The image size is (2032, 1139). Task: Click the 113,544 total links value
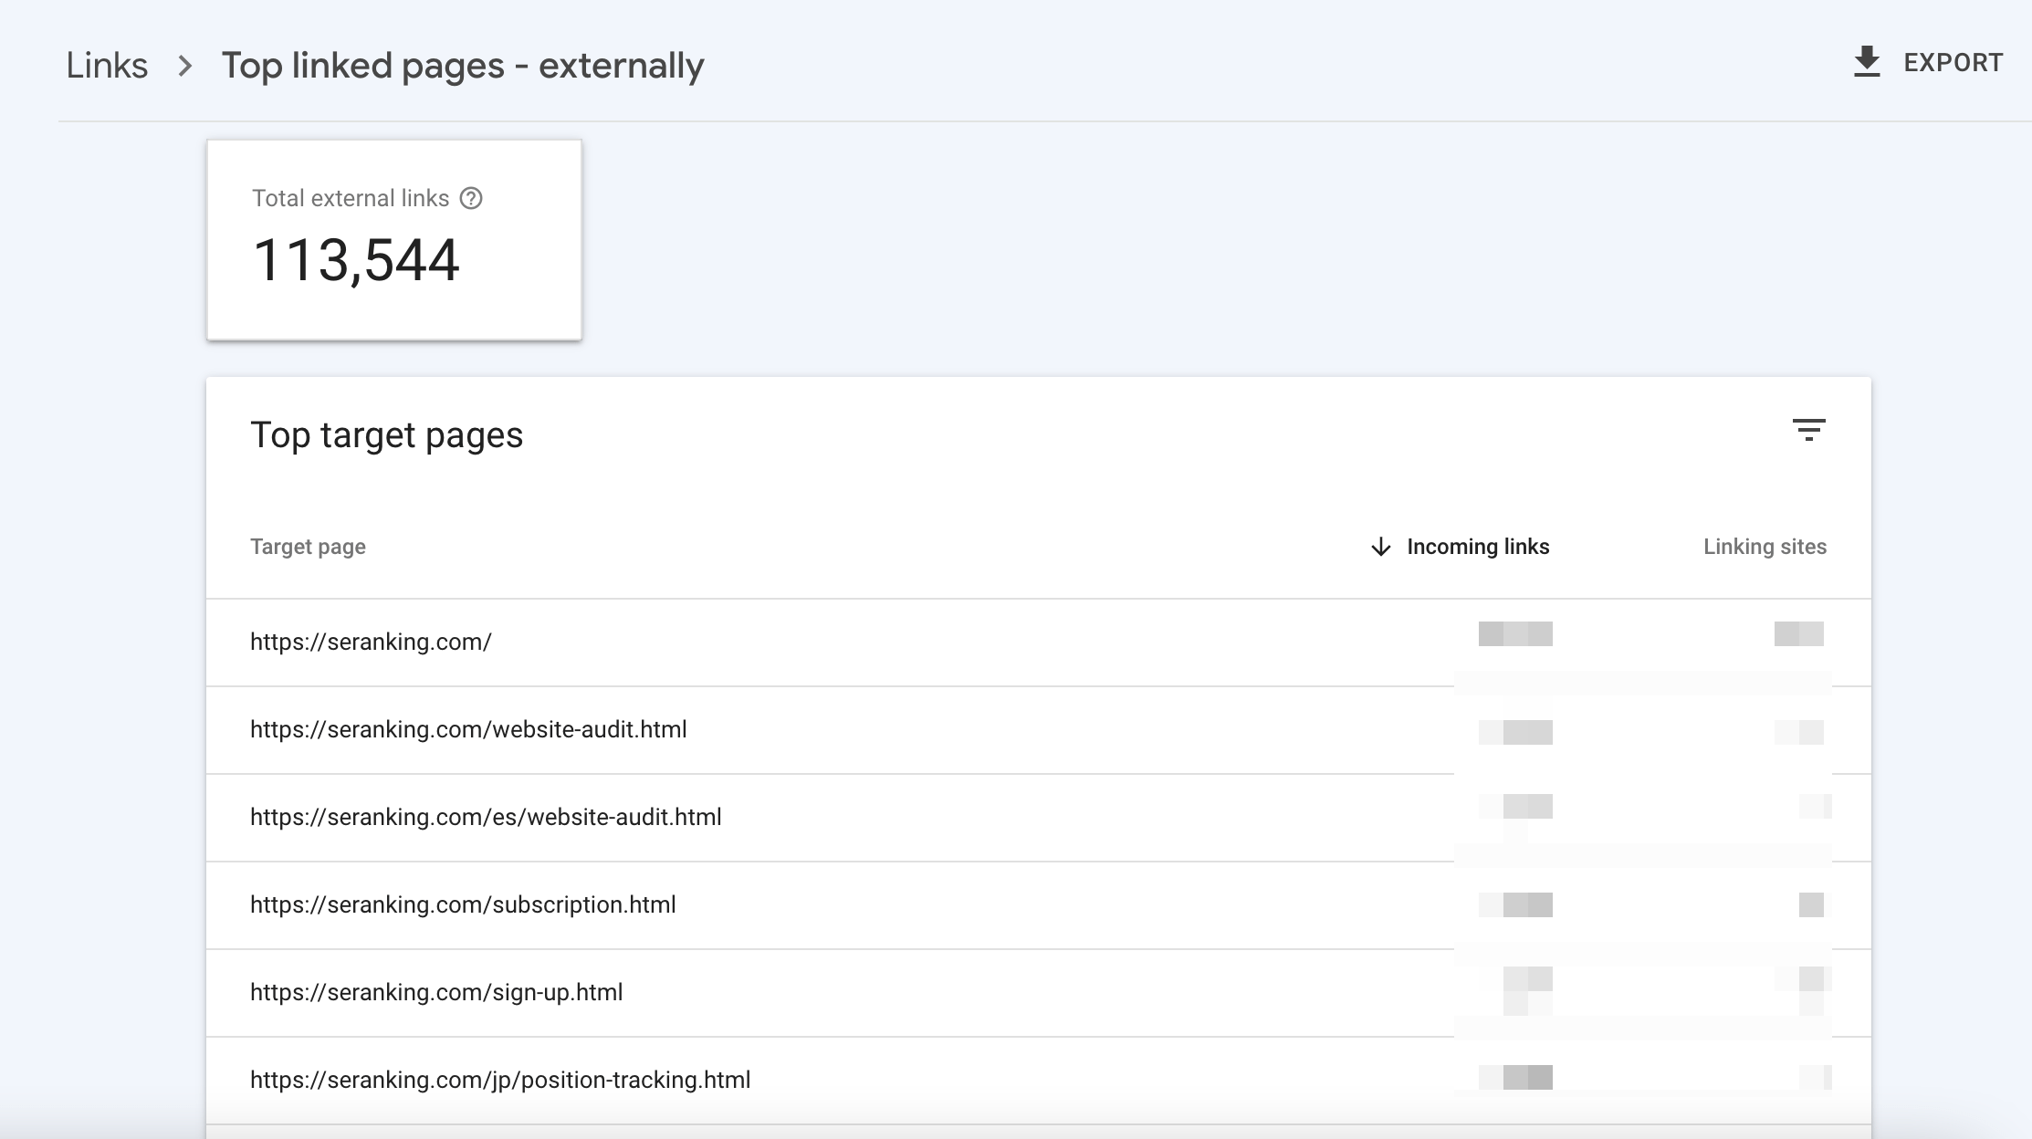point(356,261)
